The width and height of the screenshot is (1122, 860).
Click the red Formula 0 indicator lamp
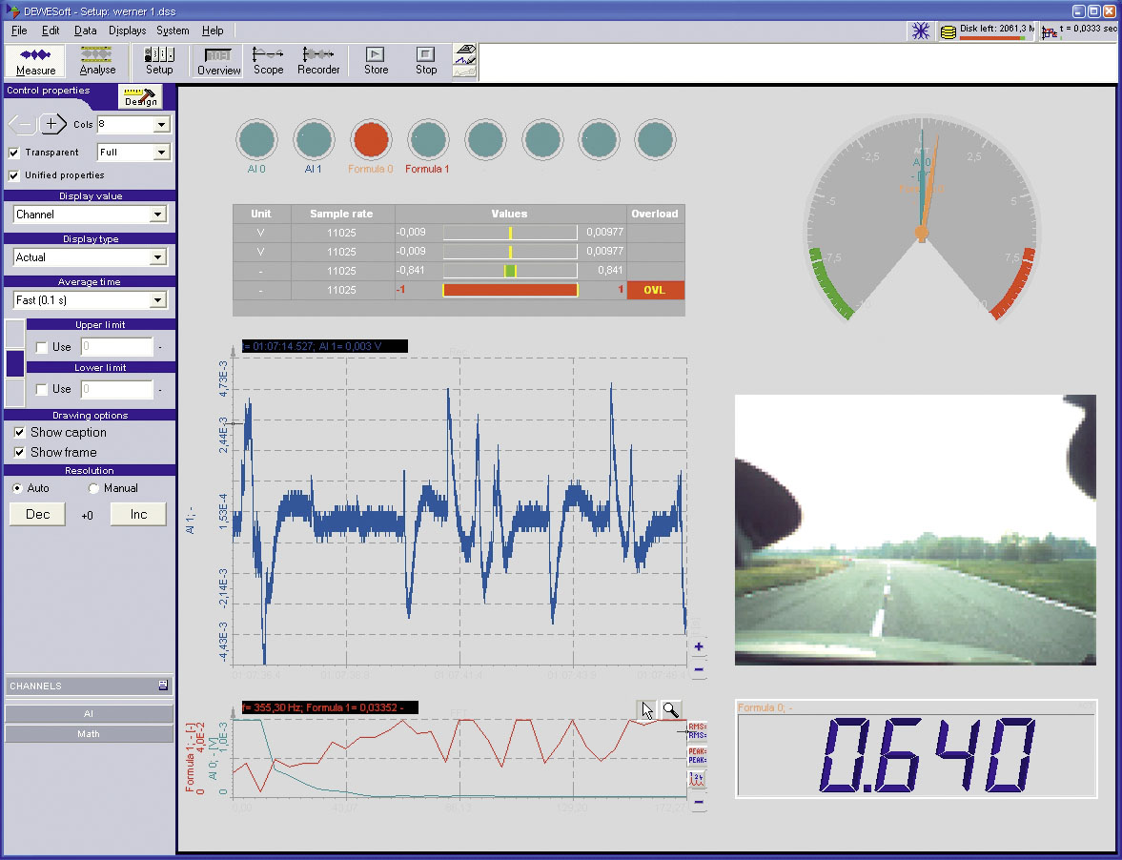coord(371,139)
